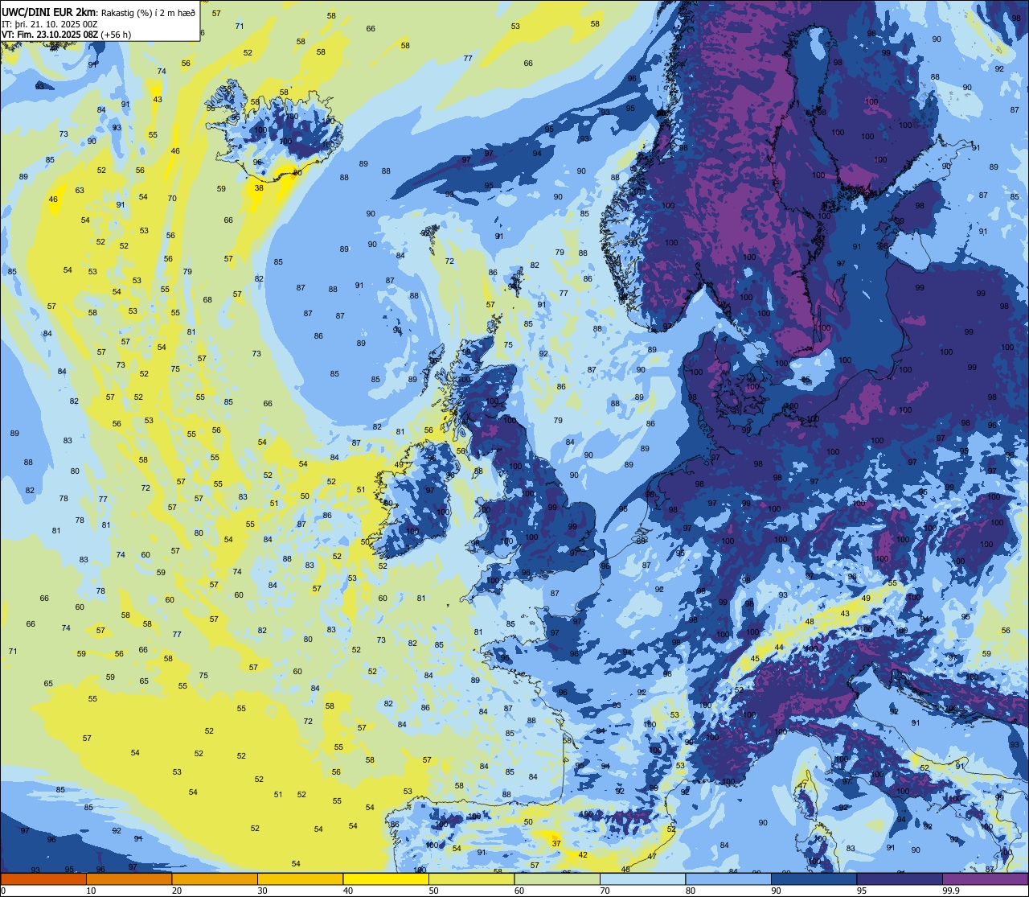Click the "UWC/DINI EUR 2km" title text
The height and width of the screenshot is (897, 1029).
50,12
